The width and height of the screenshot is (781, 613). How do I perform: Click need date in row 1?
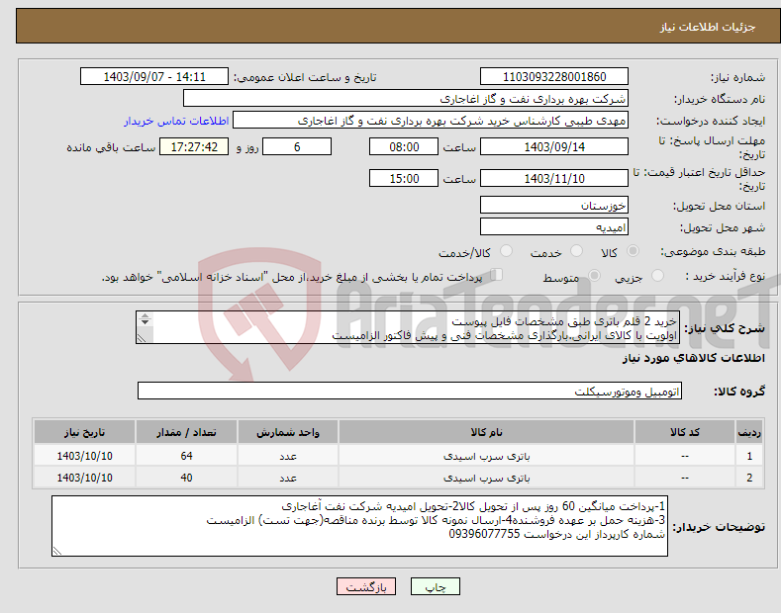click(x=84, y=456)
